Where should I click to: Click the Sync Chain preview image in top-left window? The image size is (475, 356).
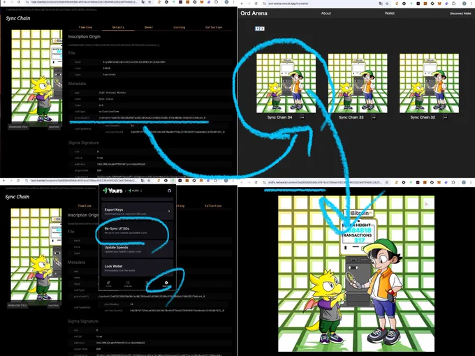36,75
